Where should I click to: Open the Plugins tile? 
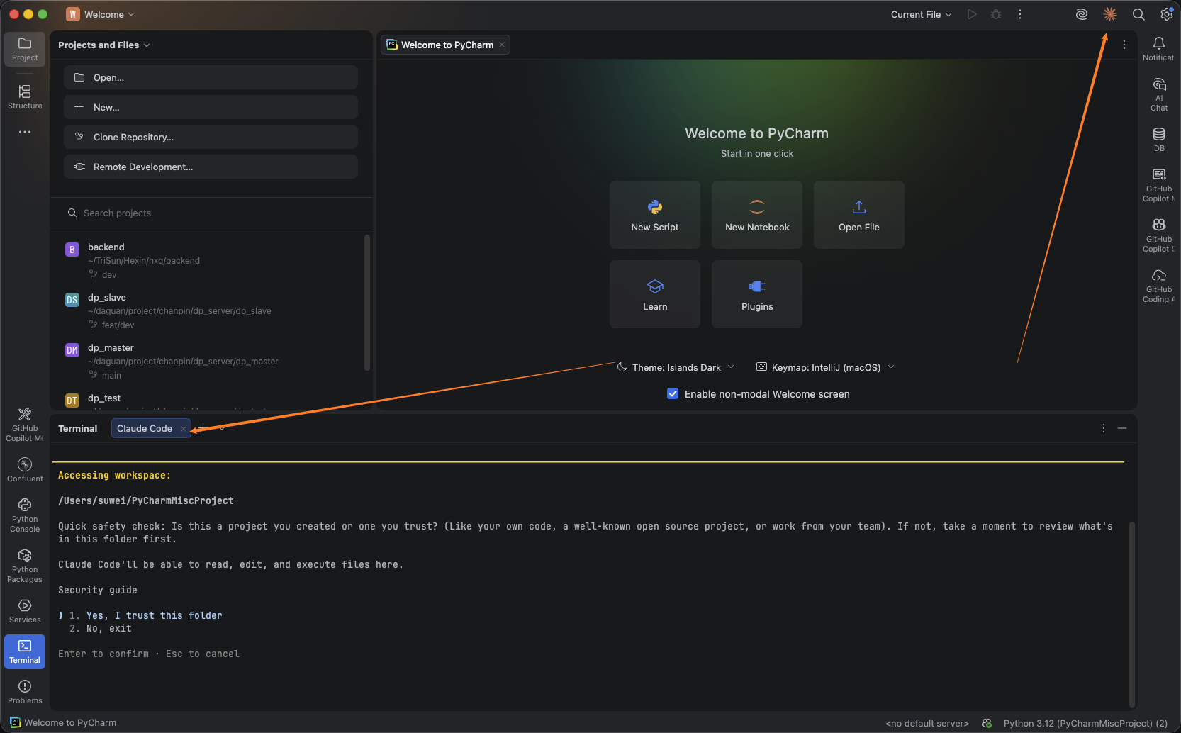(x=757, y=294)
